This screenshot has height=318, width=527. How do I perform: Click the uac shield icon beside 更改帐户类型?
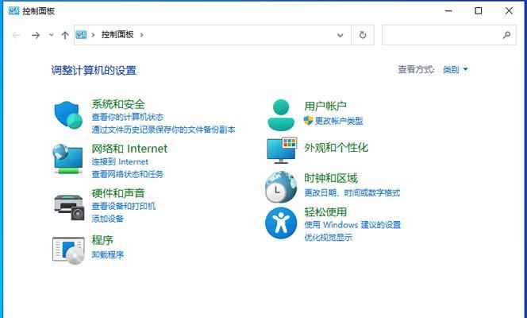308,121
